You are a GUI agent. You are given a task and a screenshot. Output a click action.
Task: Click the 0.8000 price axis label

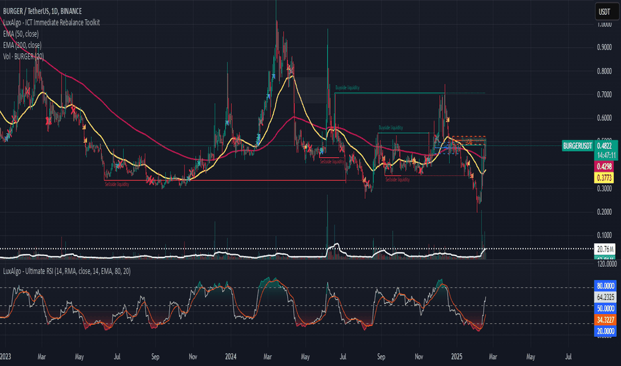tap(604, 71)
